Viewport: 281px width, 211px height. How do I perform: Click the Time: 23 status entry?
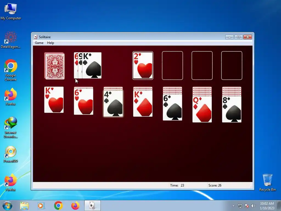tap(177, 185)
